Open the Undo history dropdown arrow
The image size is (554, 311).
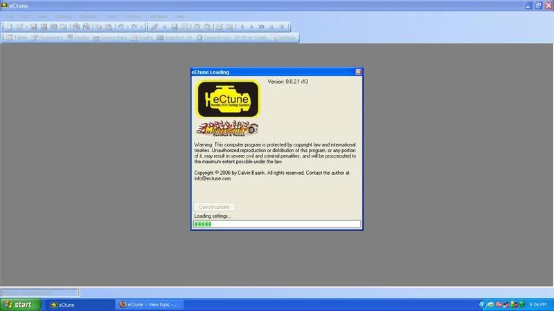pyautogui.click(x=127, y=27)
